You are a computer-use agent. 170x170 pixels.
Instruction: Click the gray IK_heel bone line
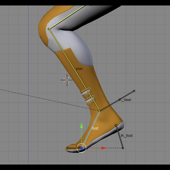pyautogui.click(x=117, y=101)
